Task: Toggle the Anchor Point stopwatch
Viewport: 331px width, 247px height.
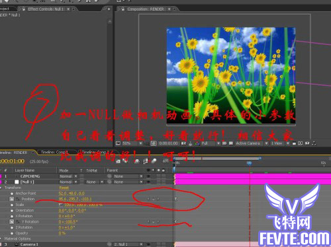Action: [x=12, y=194]
